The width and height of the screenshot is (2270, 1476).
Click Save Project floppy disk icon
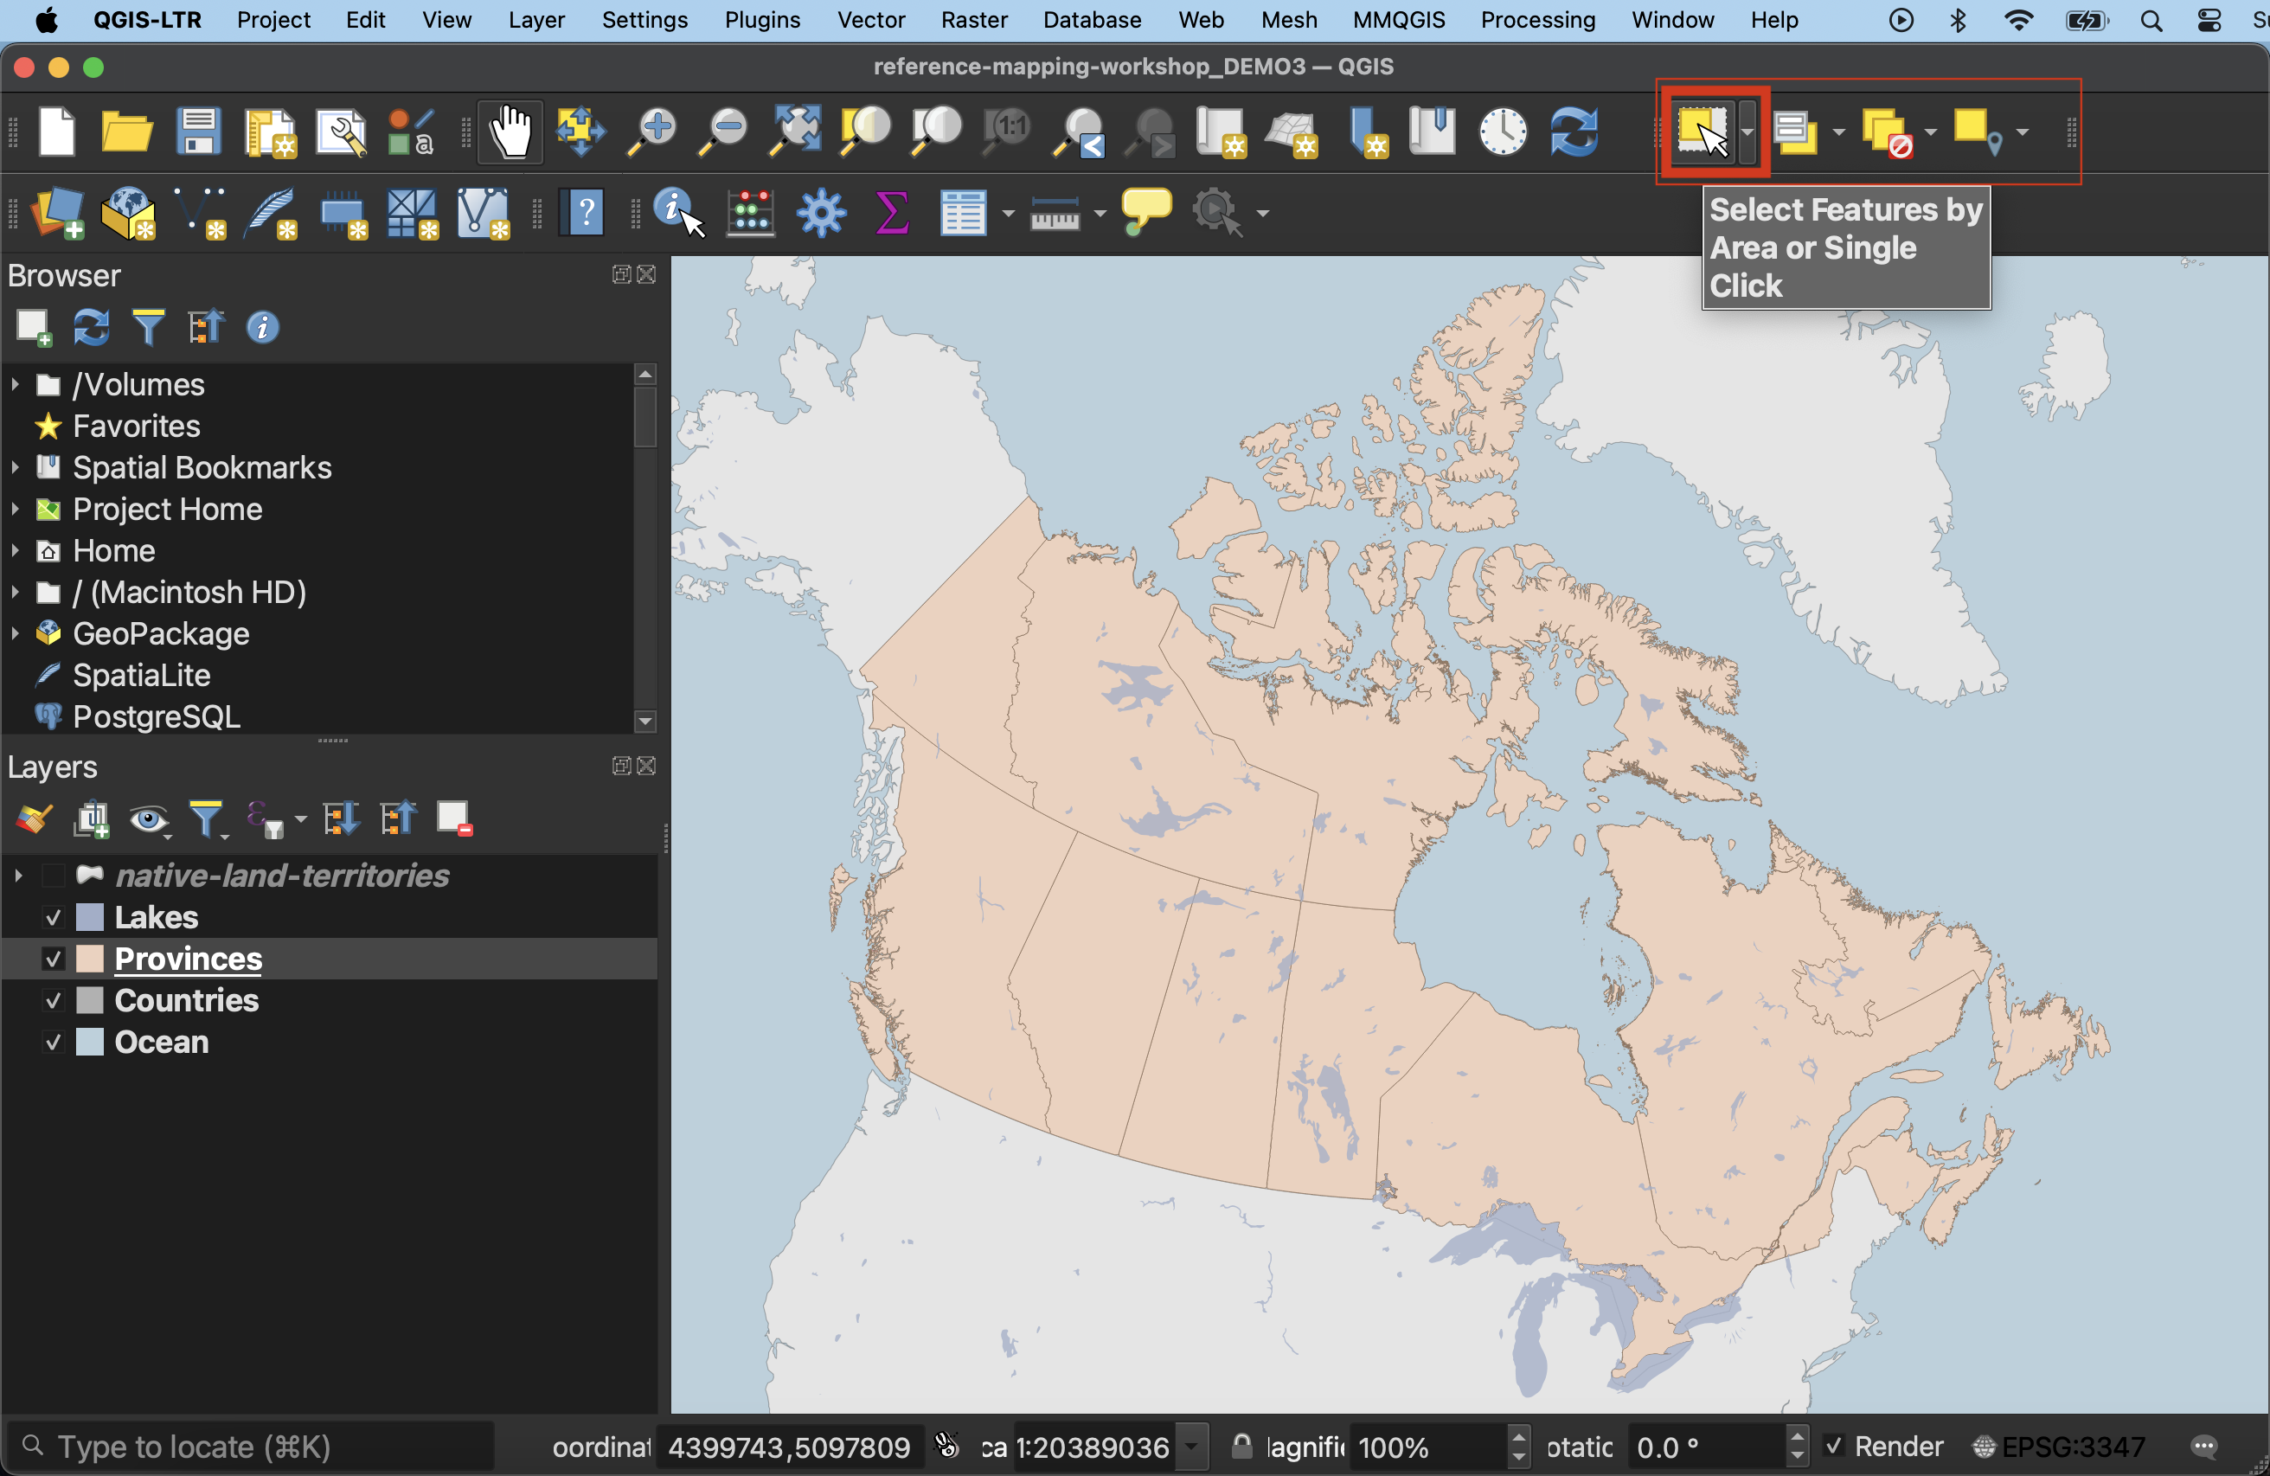tap(198, 132)
